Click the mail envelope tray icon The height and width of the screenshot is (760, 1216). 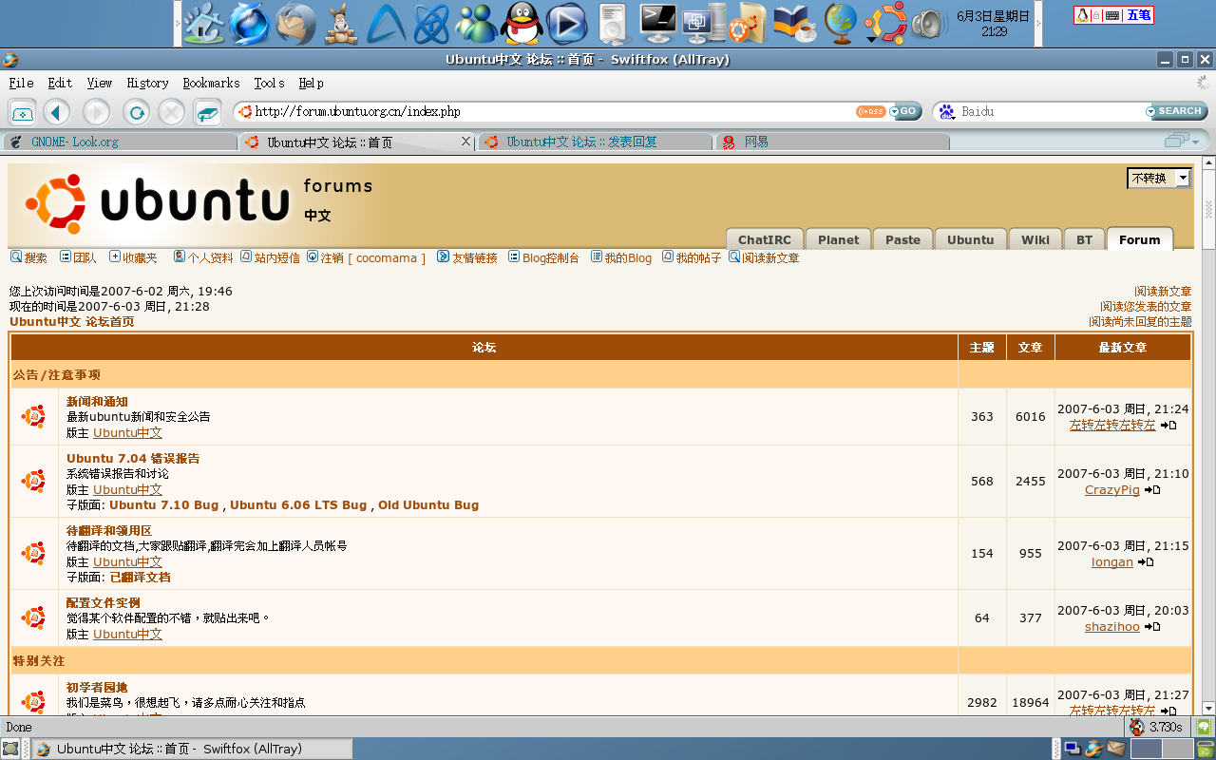pyautogui.click(x=1115, y=748)
